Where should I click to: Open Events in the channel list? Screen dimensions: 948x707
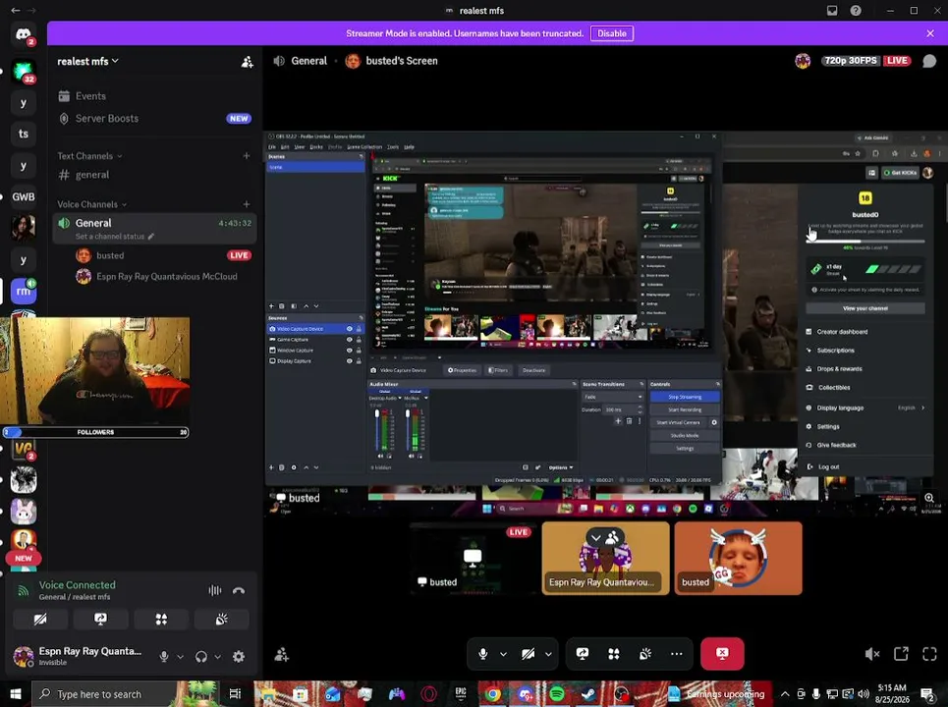click(154, 96)
